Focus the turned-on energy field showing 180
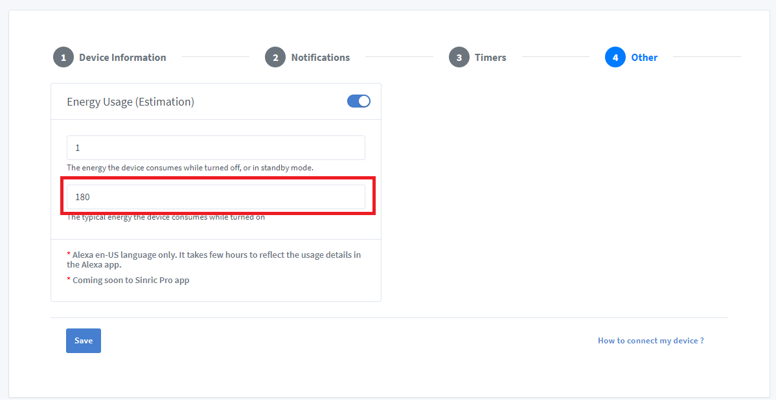This screenshot has width=776, height=401. [x=216, y=197]
